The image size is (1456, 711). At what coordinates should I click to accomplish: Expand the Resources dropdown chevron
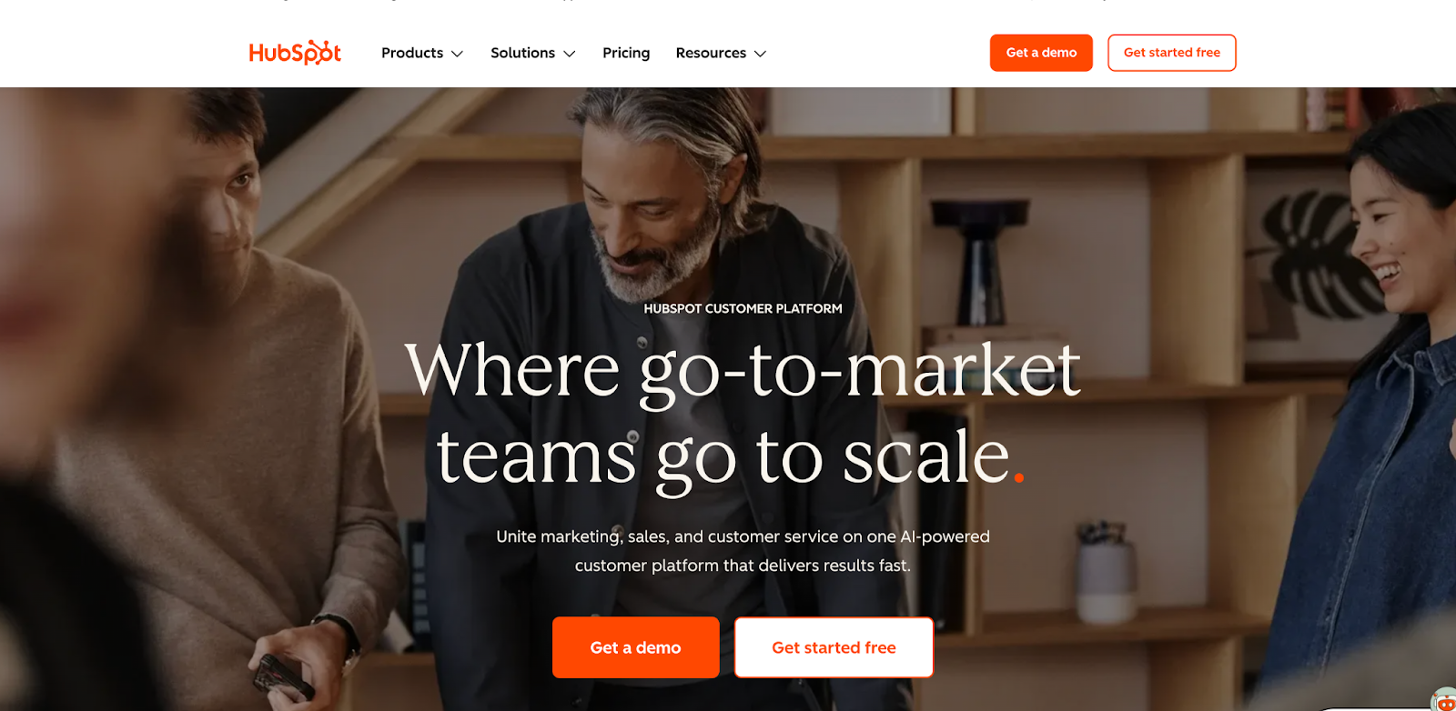tap(761, 54)
